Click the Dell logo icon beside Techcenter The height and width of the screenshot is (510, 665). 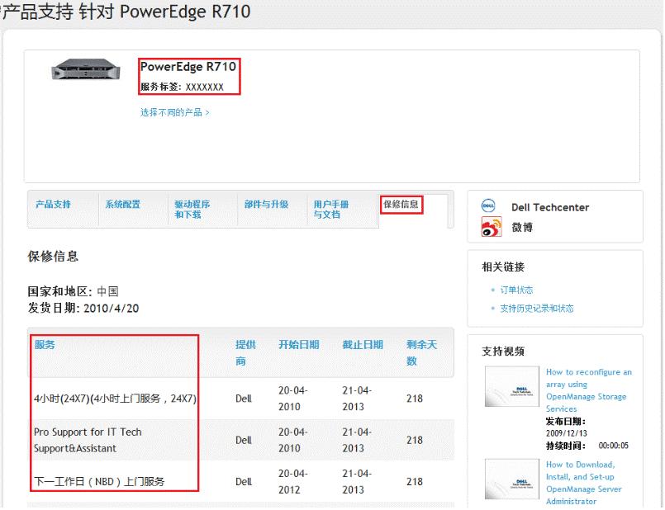point(488,206)
